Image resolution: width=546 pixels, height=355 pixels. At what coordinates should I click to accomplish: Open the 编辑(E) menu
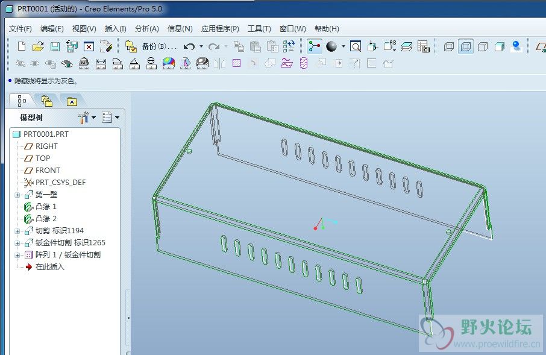coord(52,28)
